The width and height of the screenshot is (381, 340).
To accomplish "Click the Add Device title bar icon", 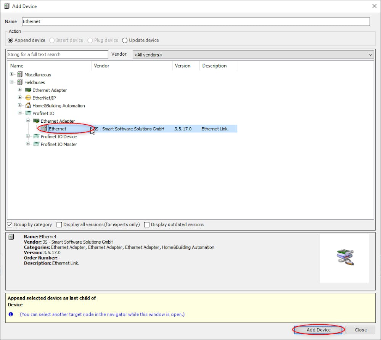I will 7,6.
